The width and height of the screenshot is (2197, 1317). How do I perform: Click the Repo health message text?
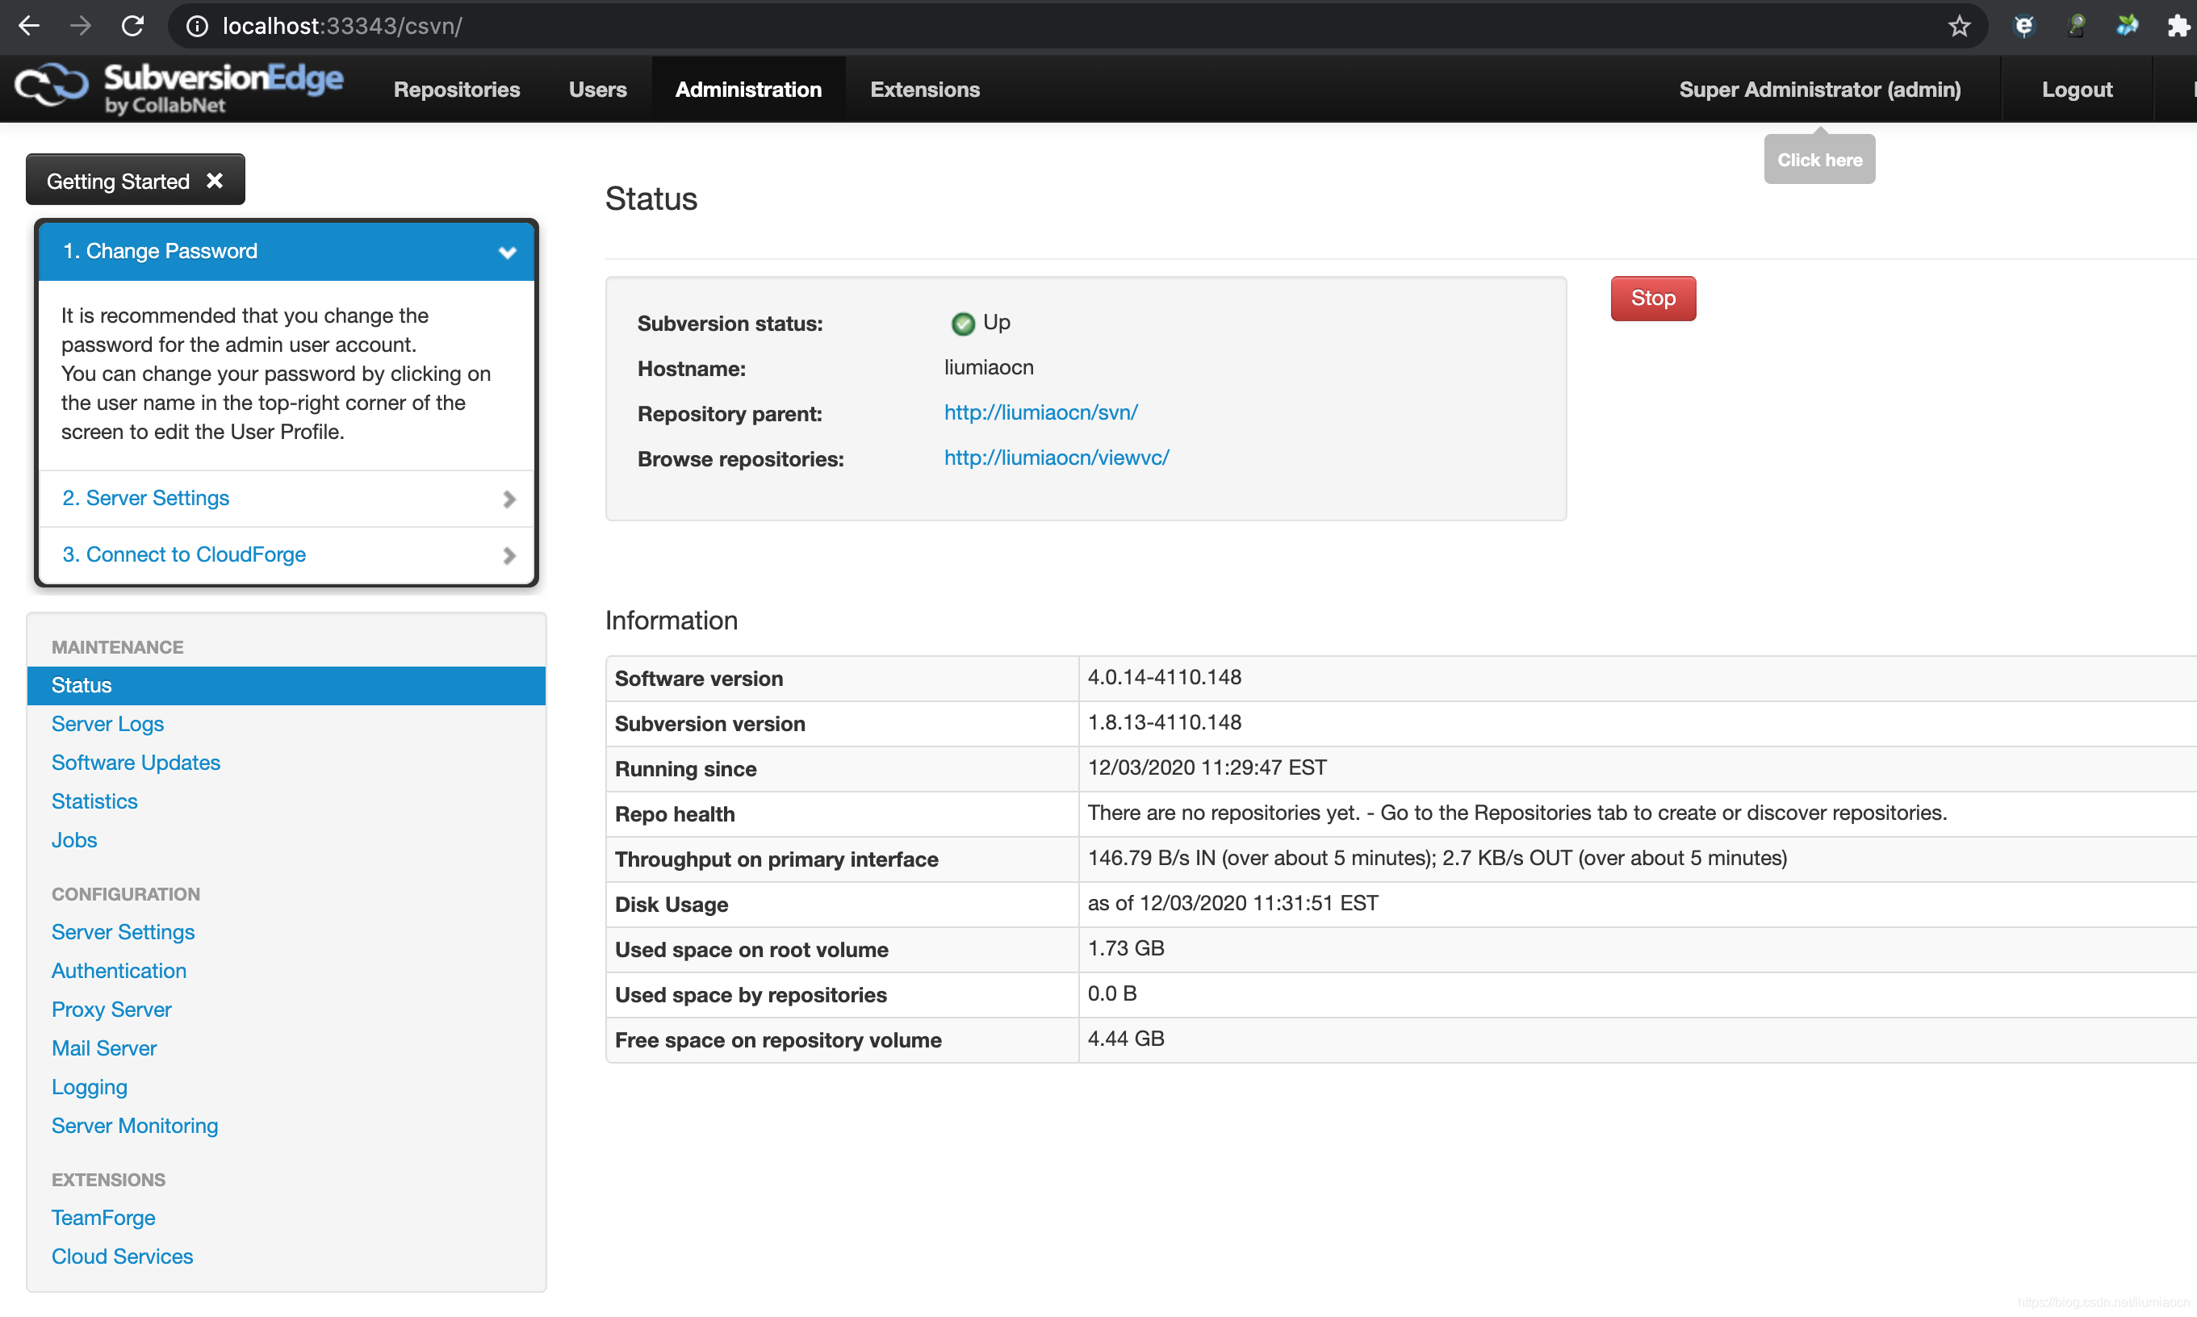pos(1517,813)
